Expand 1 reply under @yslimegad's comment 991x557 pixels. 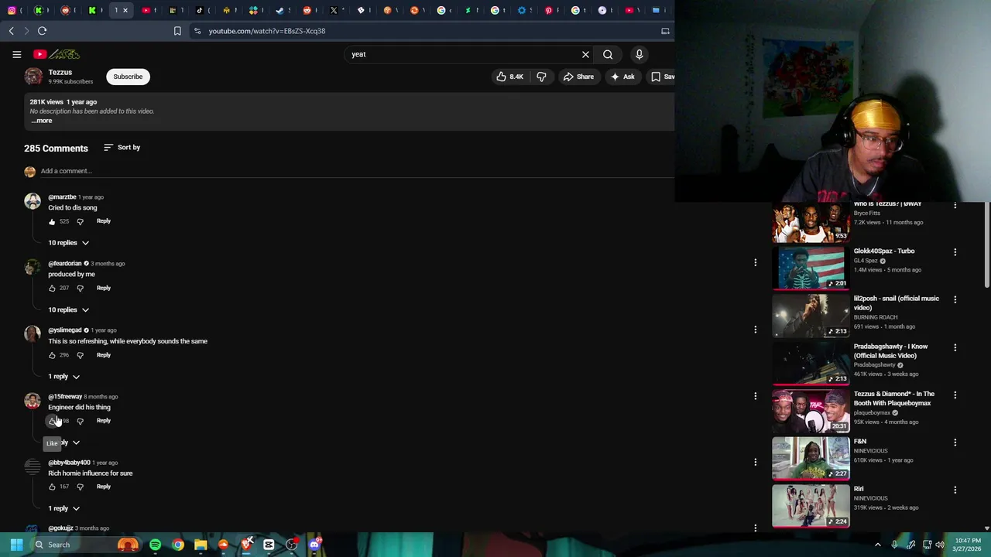[63, 376]
